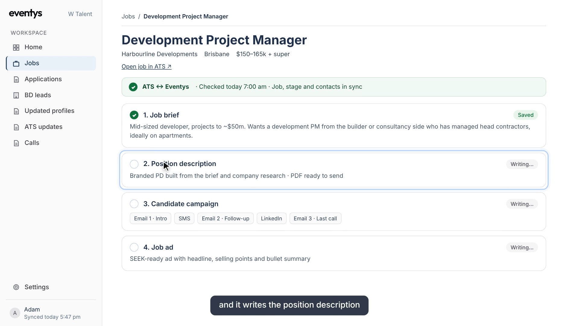Open BD leads in the sidebar

pos(51,95)
